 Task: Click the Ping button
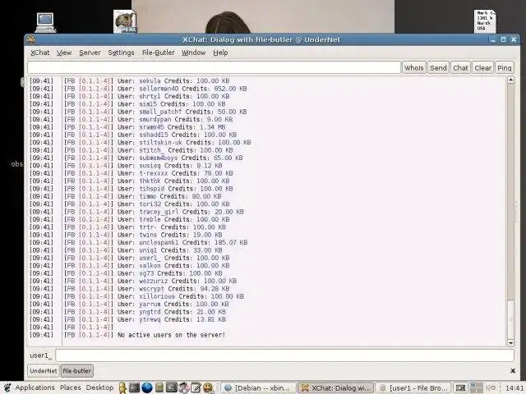(504, 67)
